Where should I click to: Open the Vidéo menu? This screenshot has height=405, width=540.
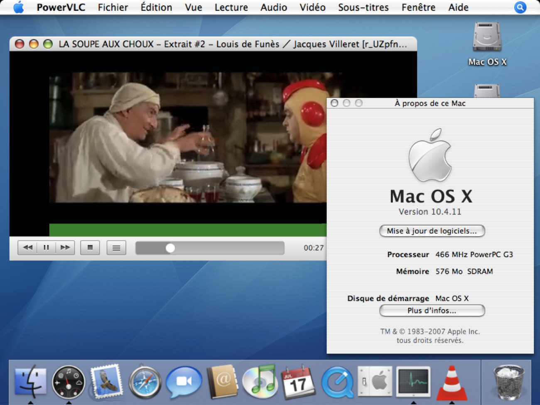tap(312, 7)
